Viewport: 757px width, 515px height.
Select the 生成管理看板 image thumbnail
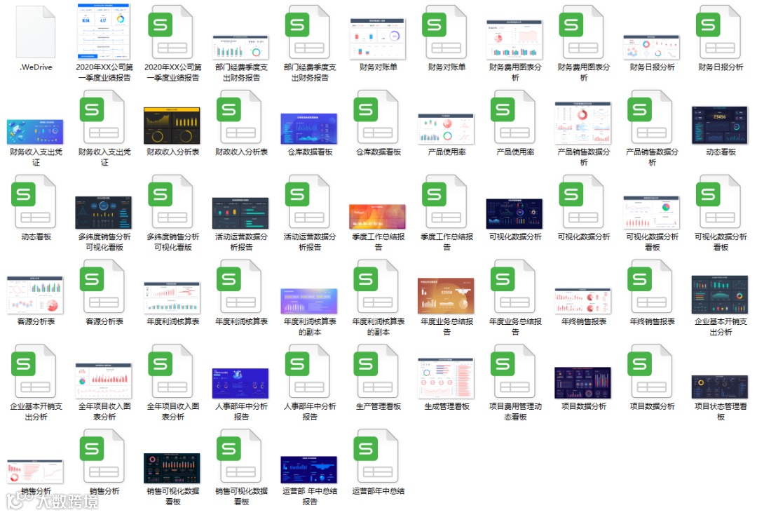point(446,378)
